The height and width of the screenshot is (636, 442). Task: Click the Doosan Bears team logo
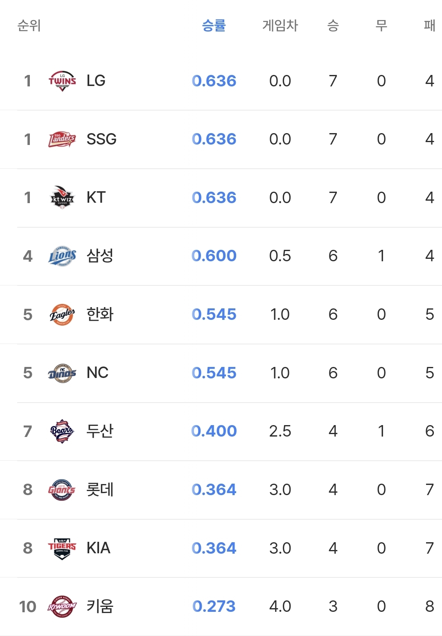point(62,431)
